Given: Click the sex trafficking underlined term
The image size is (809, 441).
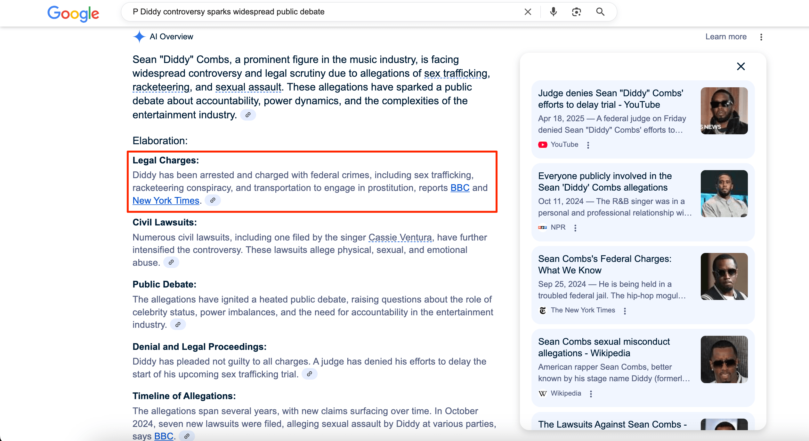Looking at the screenshot, I should click(456, 74).
